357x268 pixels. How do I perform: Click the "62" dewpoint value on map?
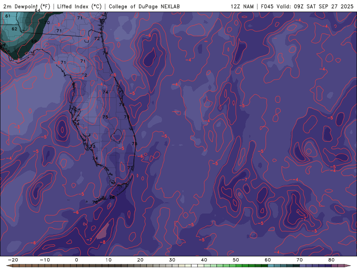(x=14, y=29)
